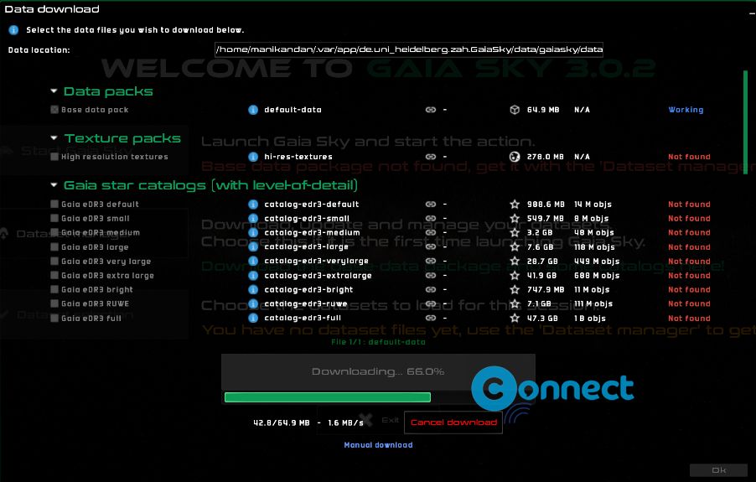Click the Ok button
Image resolution: width=756 pixels, height=482 pixels.
pyautogui.click(x=718, y=470)
